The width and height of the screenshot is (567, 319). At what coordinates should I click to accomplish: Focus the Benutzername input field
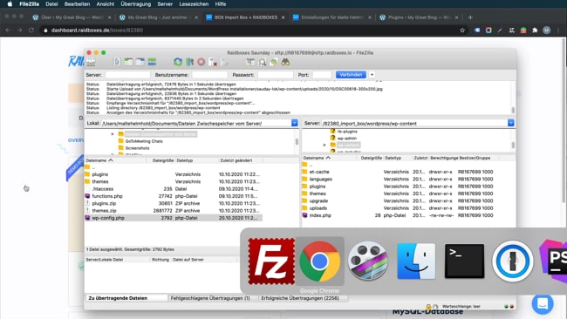(x=209, y=75)
